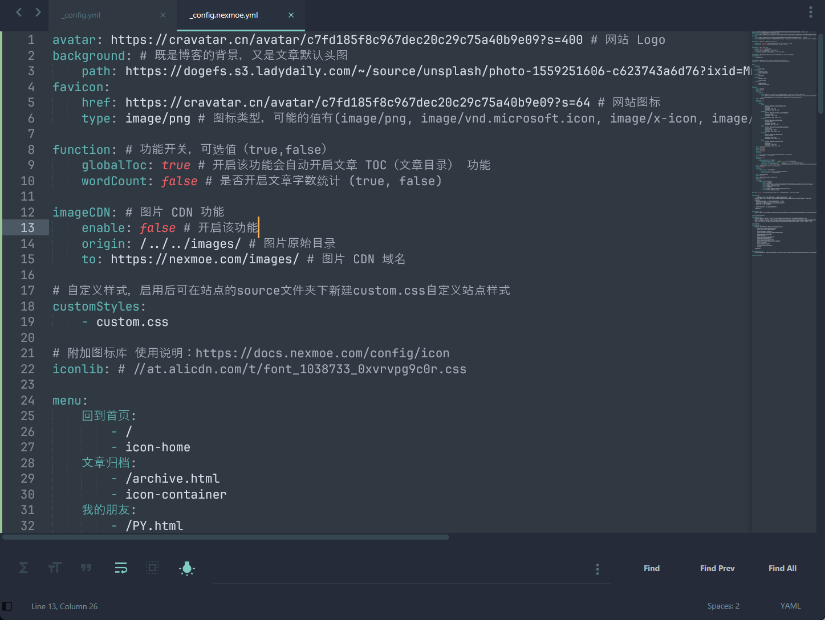Toggle regular expression search mode
Viewport: 825px width, 620px height.
point(23,568)
